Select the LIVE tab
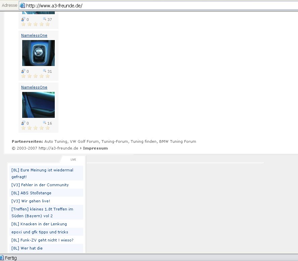Screen dimensions: 298x261 point(73,160)
